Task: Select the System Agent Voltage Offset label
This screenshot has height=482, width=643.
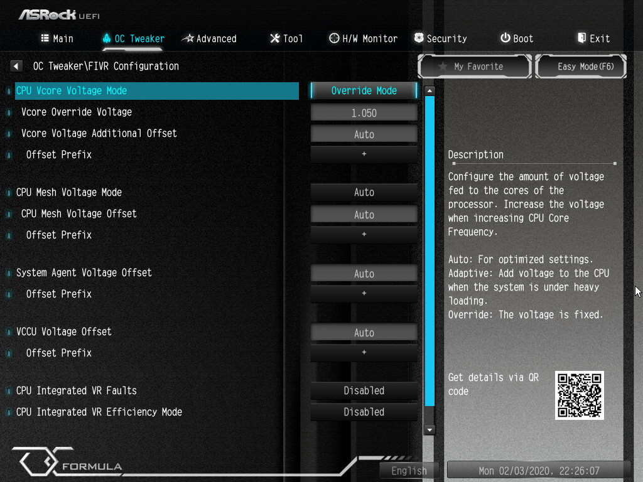Action: tap(84, 273)
